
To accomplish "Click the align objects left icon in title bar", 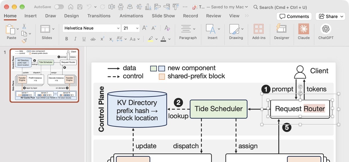I will [157, 7].
